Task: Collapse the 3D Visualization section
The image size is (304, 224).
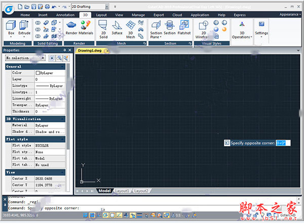Action: [62, 119]
